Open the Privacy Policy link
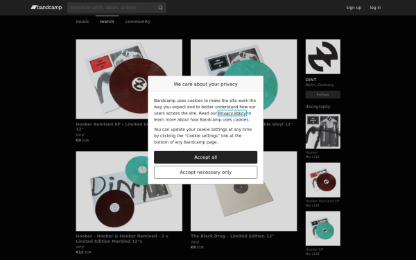416x260 pixels. [232, 113]
